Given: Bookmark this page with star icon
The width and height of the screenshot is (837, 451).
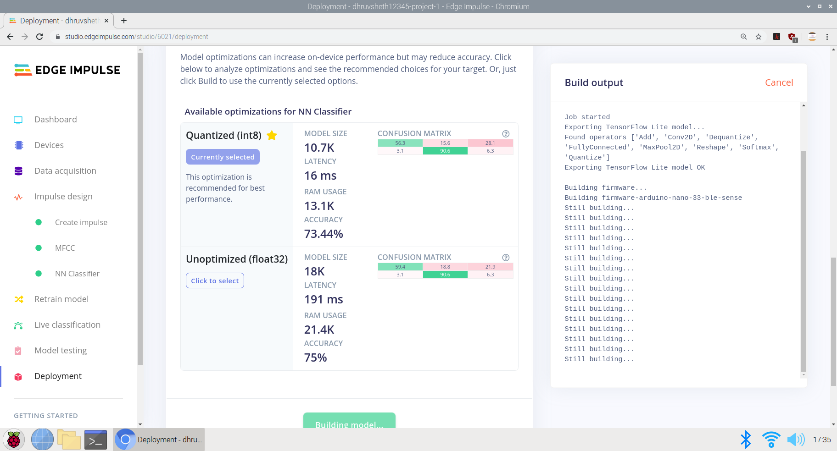Looking at the screenshot, I should click(x=759, y=37).
